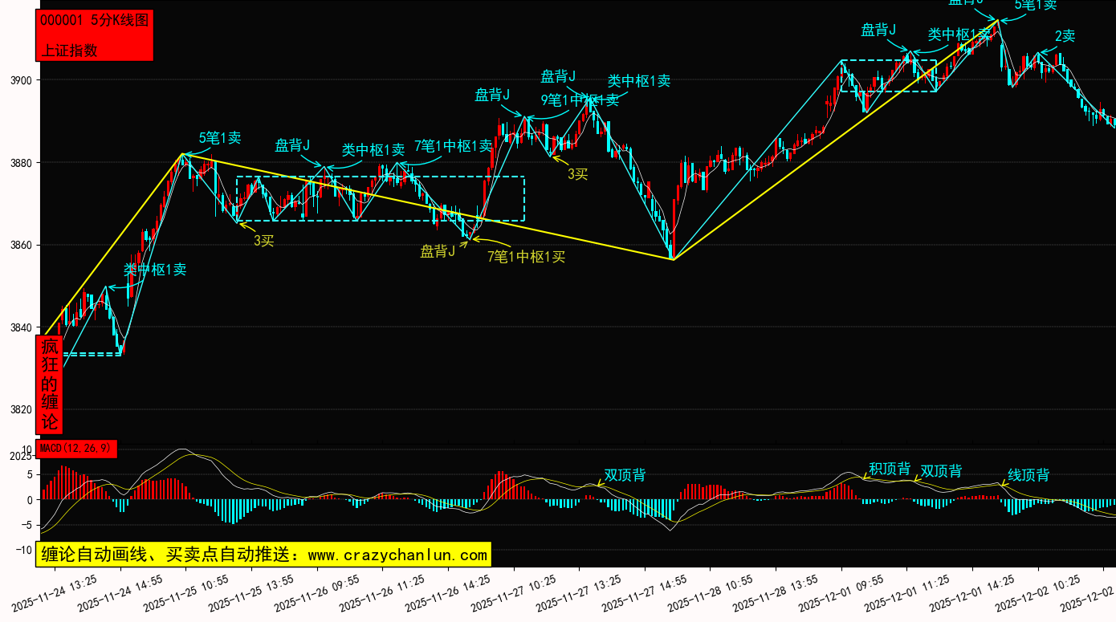Select the yellow 7笔1中枢1买 buy signal
Screen dimensions: 1116x622
[x=526, y=257]
